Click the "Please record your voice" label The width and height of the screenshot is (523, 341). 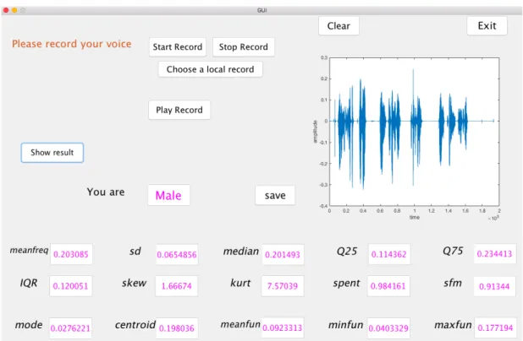point(72,44)
